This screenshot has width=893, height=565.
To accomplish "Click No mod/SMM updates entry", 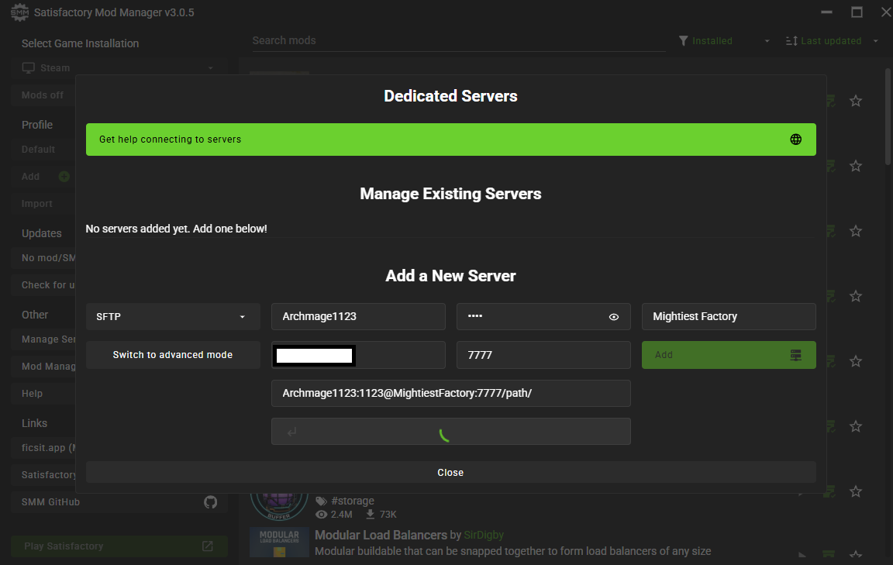I will [43, 258].
